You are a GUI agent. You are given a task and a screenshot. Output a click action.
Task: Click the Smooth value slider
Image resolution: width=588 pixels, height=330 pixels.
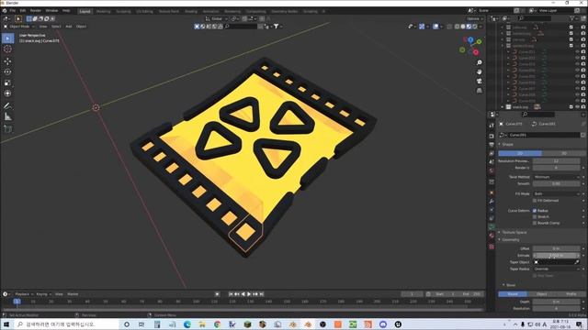557,183
